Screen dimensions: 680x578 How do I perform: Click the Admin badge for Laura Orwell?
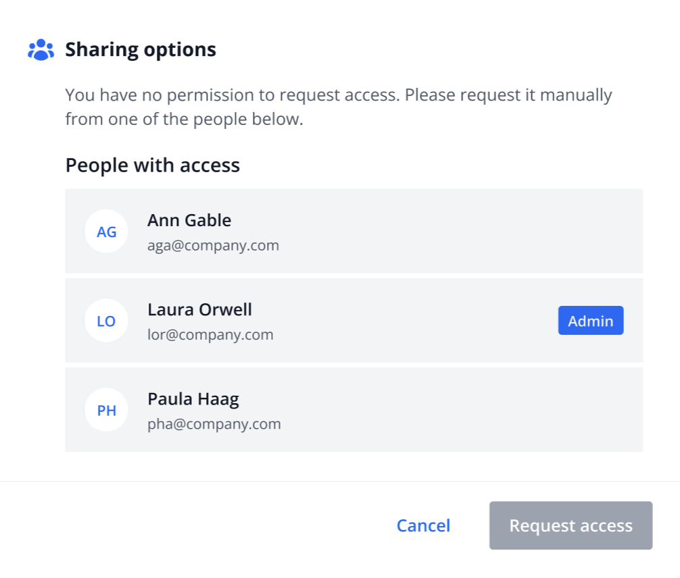(591, 321)
